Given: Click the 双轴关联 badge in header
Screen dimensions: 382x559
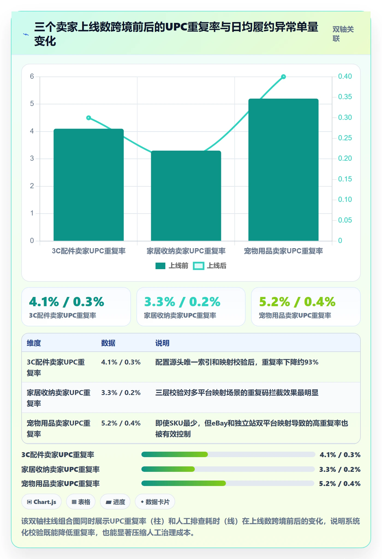Looking at the screenshot, I should pyautogui.click(x=343, y=34).
